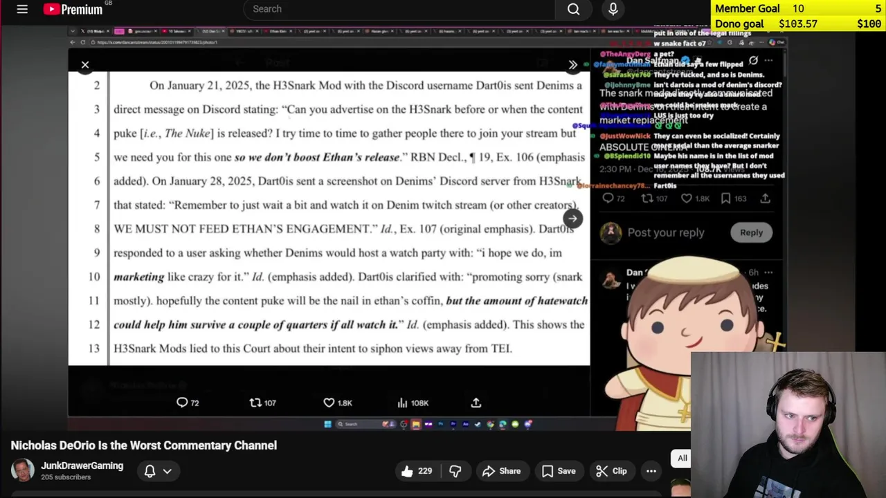
Task: Click the 205 subscribers text
Action: pos(66,477)
